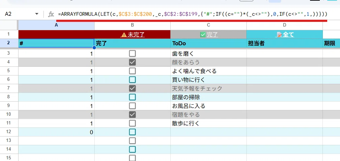Select the cell with 1 in row 3

[56, 53]
